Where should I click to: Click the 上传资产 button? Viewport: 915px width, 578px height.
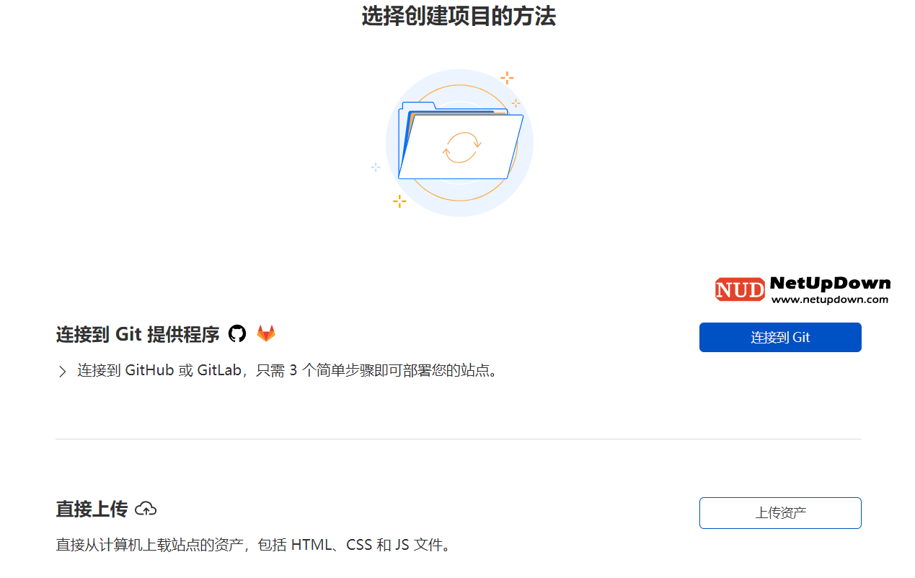(x=780, y=513)
